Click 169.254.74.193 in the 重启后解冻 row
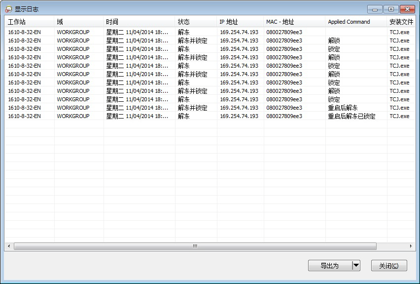Screen dimensions: 420x284 tap(239, 108)
